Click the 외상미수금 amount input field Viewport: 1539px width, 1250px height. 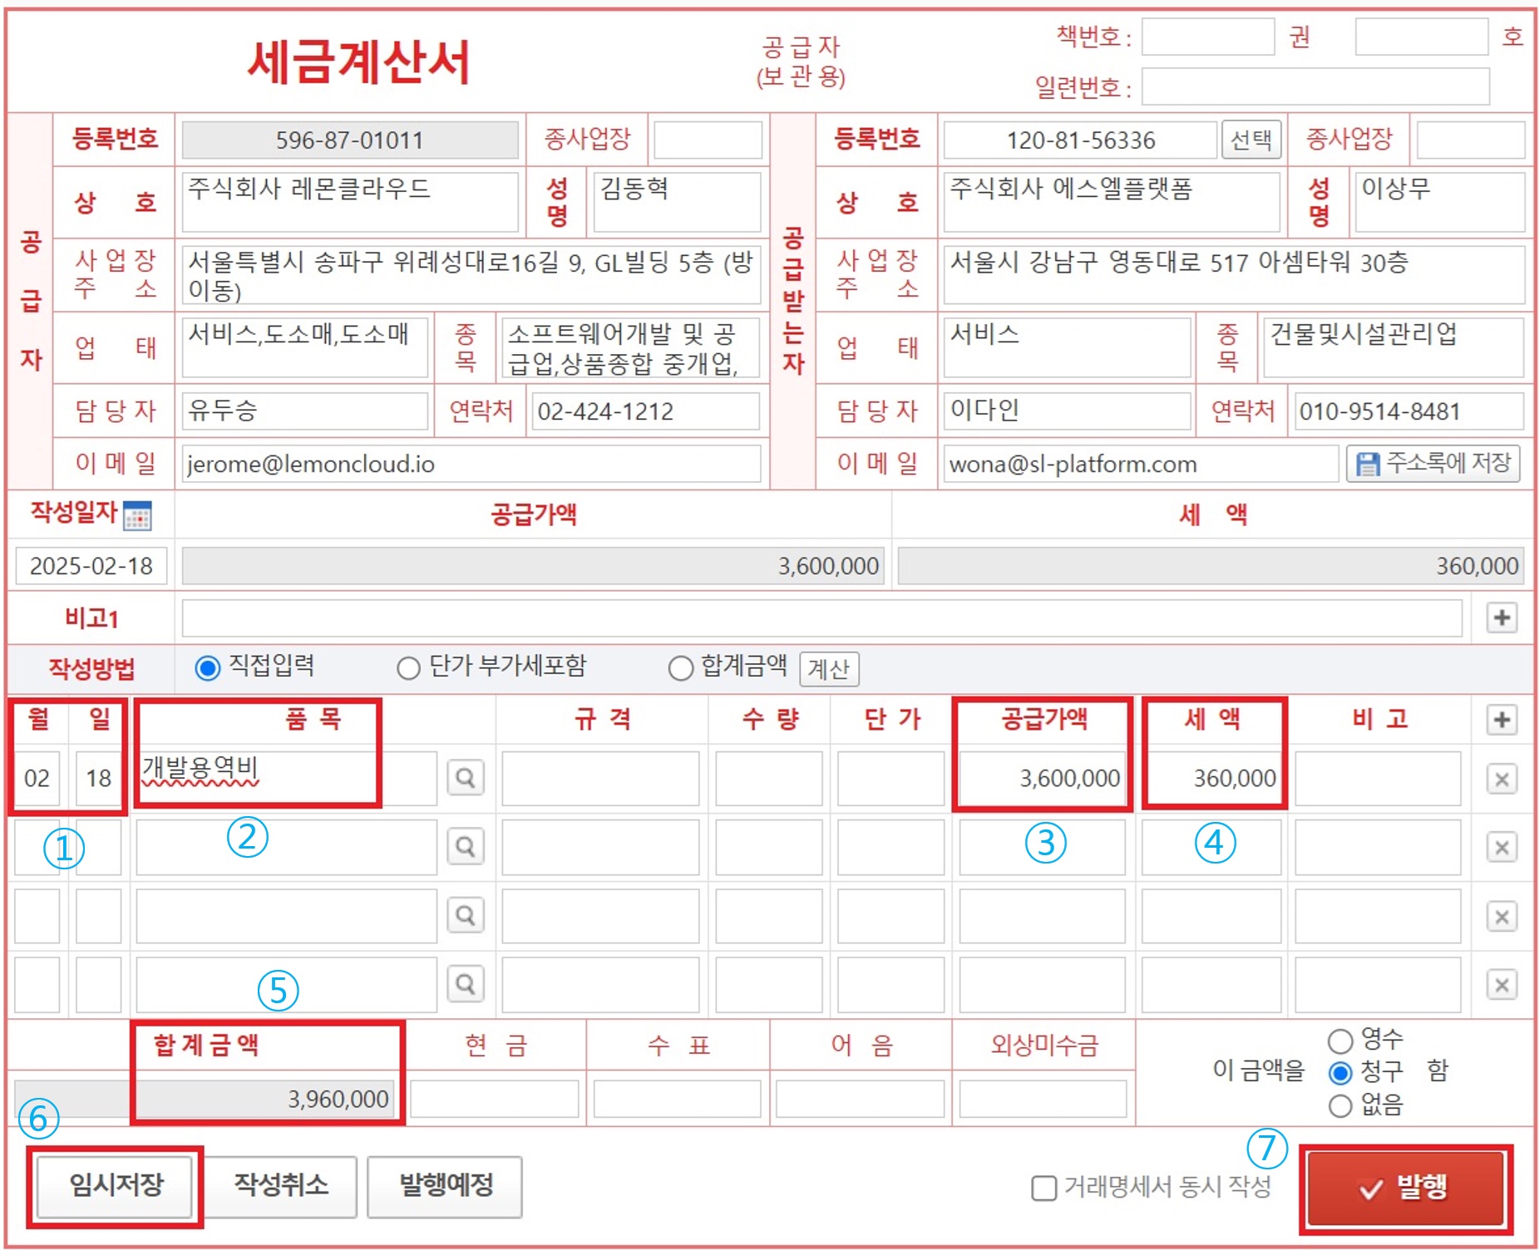[x=1043, y=1099]
